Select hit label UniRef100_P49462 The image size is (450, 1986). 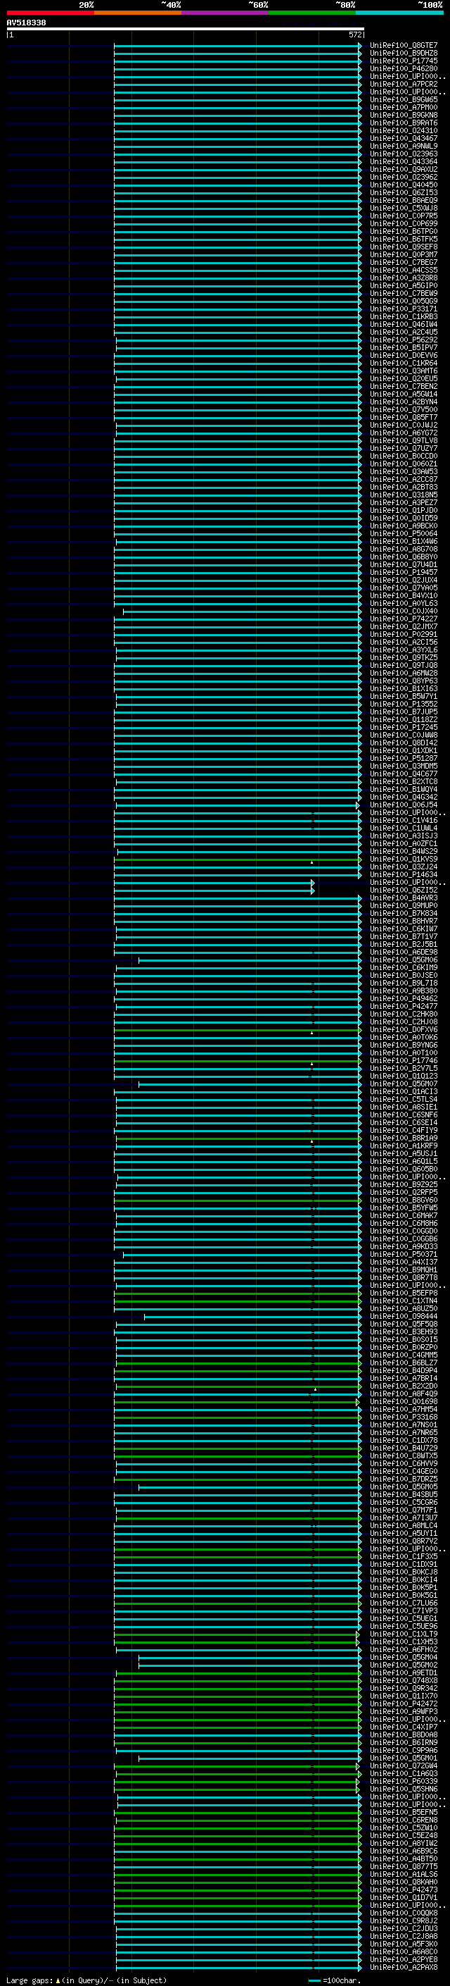tap(404, 998)
